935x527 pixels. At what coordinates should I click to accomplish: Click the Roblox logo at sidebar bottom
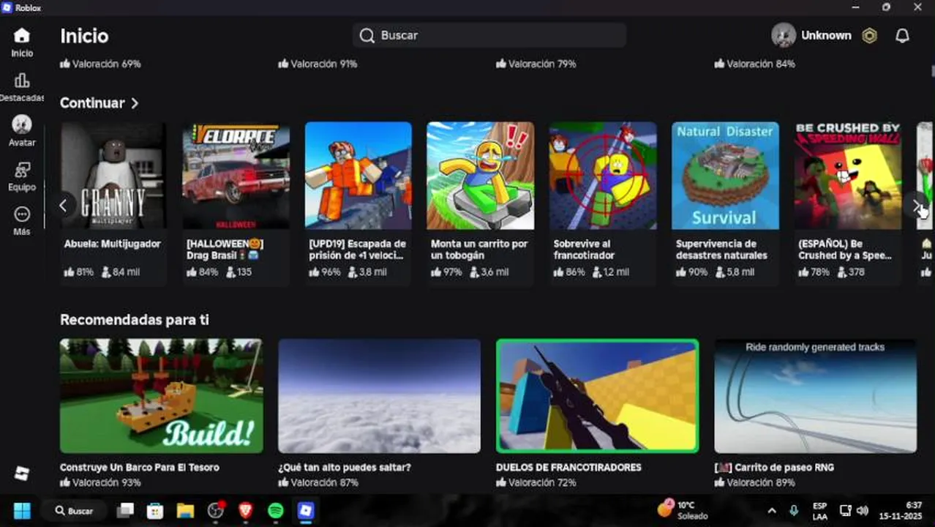[22, 474]
